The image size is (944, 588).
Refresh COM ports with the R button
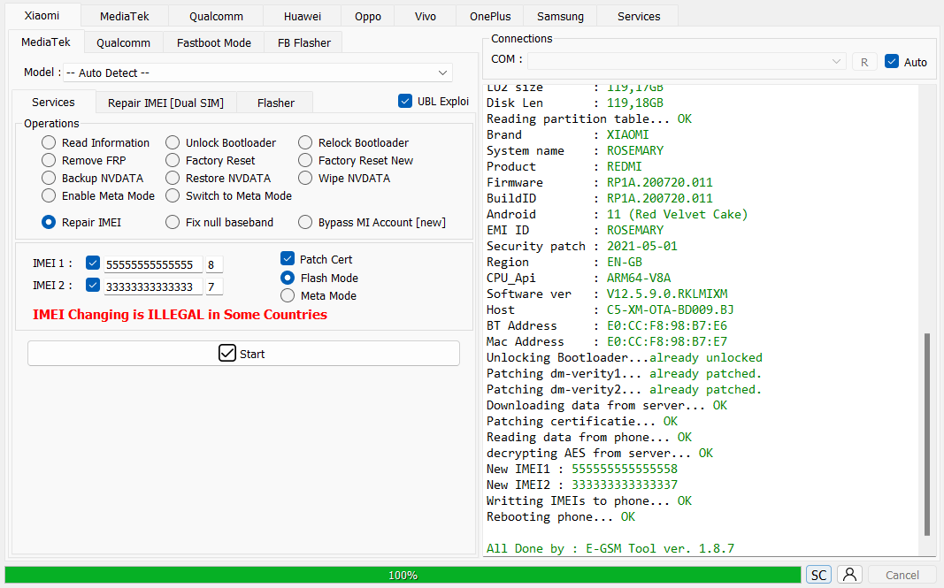click(x=864, y=60)
